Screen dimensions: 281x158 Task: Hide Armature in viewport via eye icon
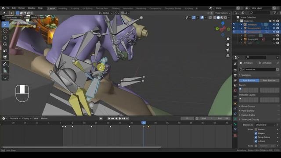tap(274, 25)
